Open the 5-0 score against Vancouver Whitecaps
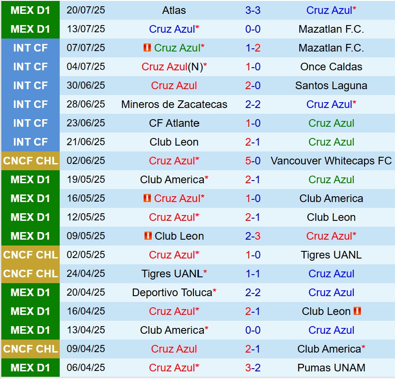 (x=253, y=161)
